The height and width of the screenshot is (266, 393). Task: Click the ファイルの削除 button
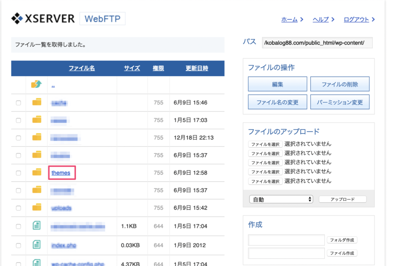[340, 84]
